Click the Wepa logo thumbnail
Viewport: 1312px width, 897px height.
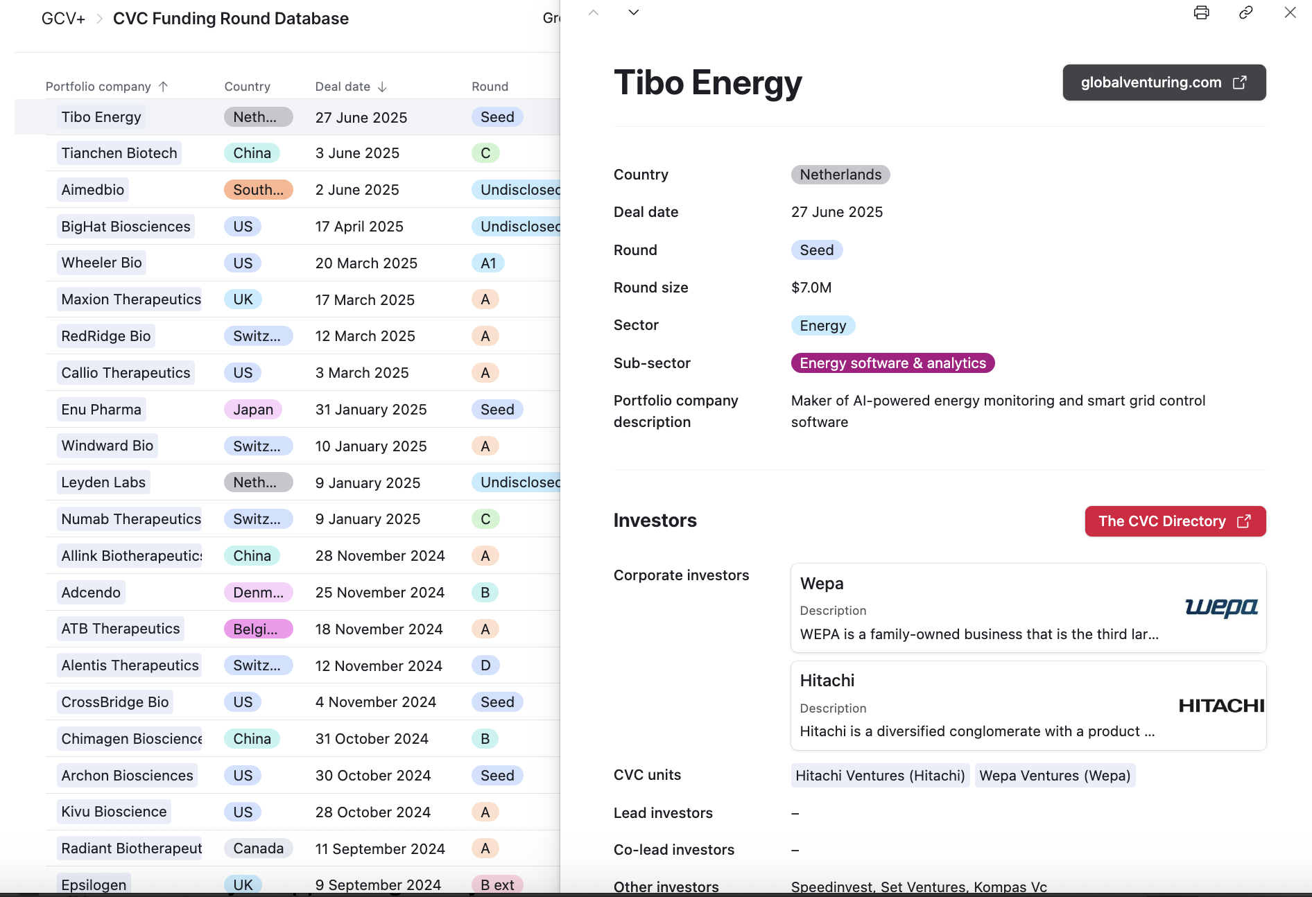tap(1221, 607)
